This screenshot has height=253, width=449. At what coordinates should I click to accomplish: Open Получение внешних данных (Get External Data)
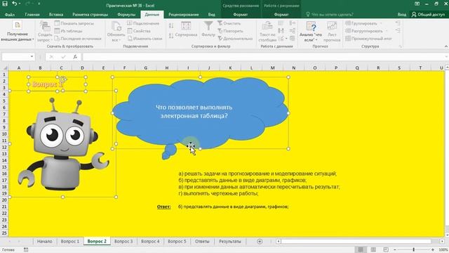point(17,31)
